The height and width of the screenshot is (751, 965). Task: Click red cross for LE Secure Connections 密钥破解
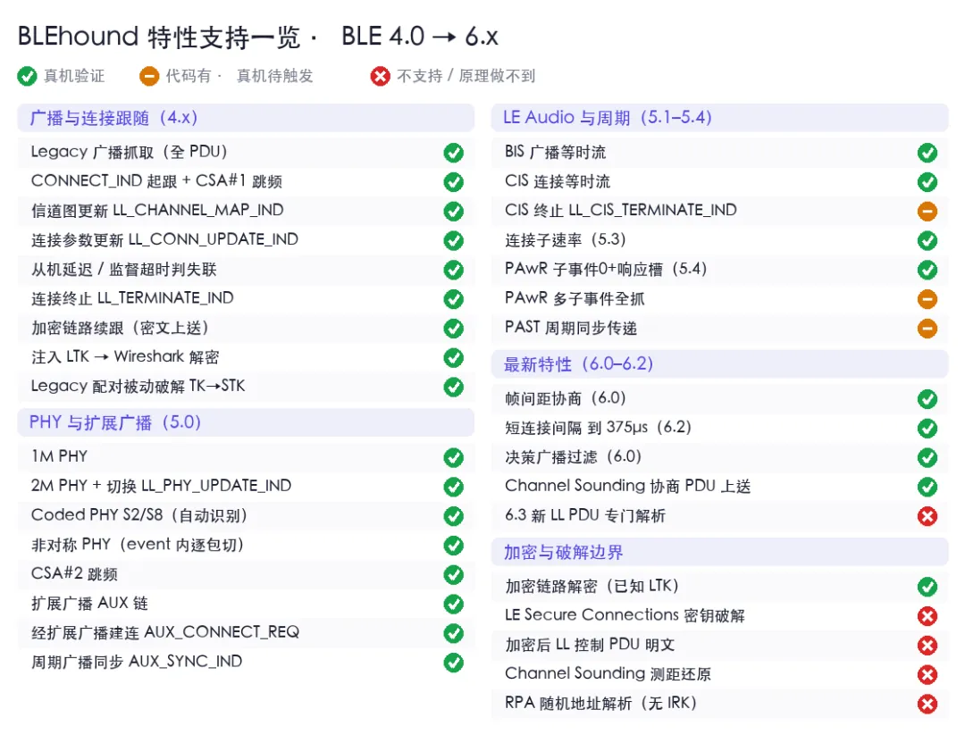coord(927,615)
